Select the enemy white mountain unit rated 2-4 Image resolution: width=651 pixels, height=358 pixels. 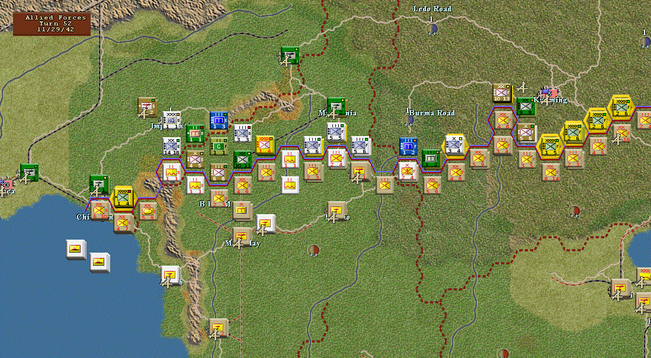(408, 172)
